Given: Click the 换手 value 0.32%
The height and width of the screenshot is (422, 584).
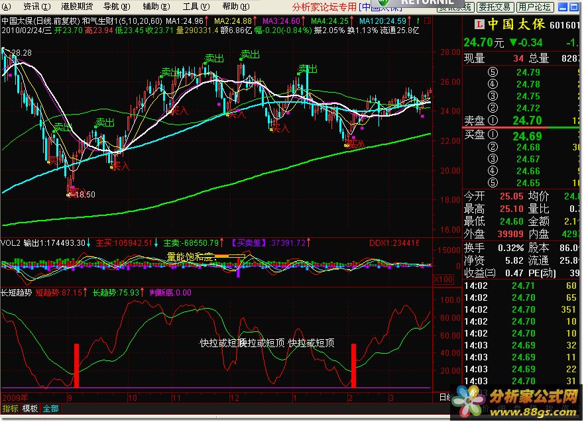Looking at the screenshot, I should click(510, 248).
